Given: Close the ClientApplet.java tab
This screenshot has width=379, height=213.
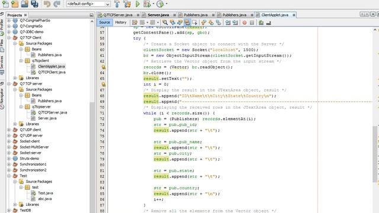Looking at the screenshot, I should (x=294, y=15).
